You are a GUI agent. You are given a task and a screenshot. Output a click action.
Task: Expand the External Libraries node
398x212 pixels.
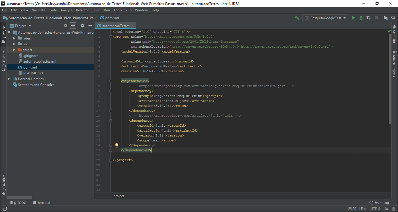9,79
